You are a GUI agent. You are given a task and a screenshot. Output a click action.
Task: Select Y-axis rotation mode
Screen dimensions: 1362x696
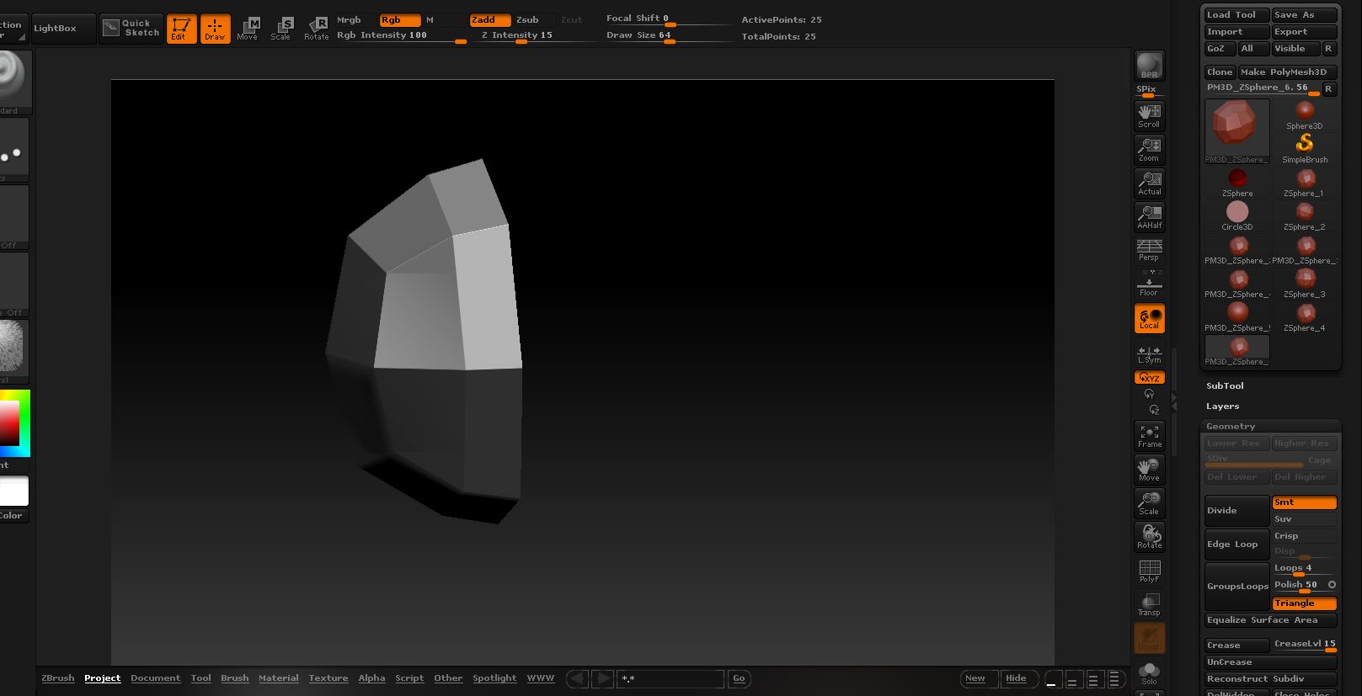coord(1150,394)
